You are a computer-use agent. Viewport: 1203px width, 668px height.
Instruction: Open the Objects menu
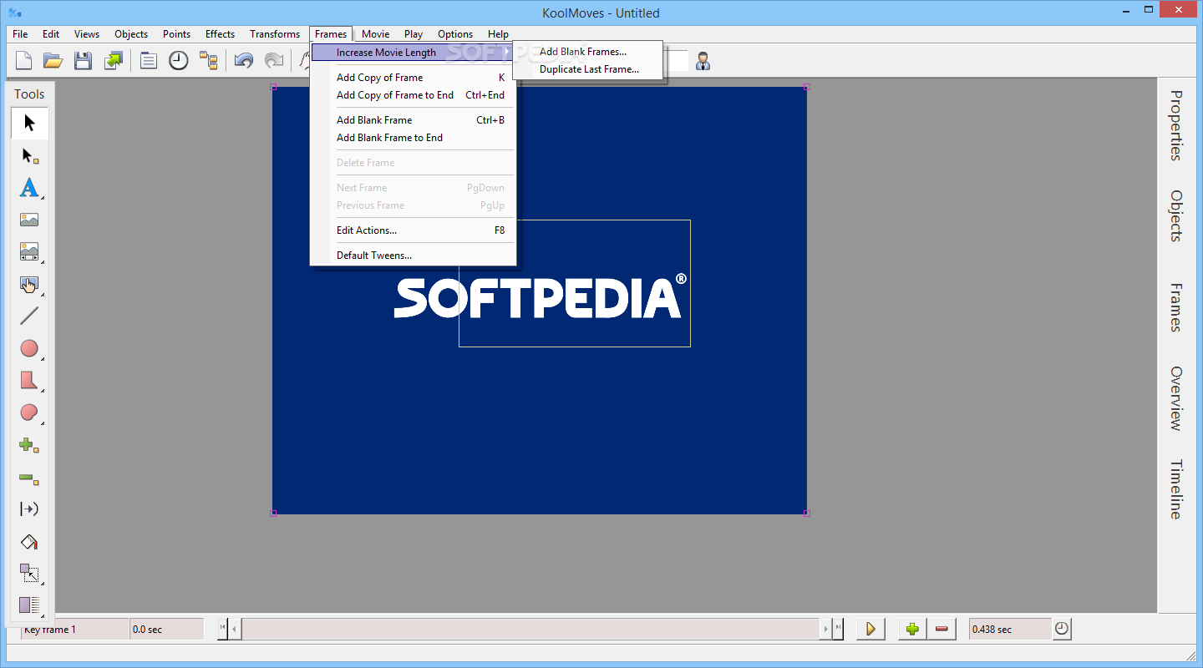(131, 34)
